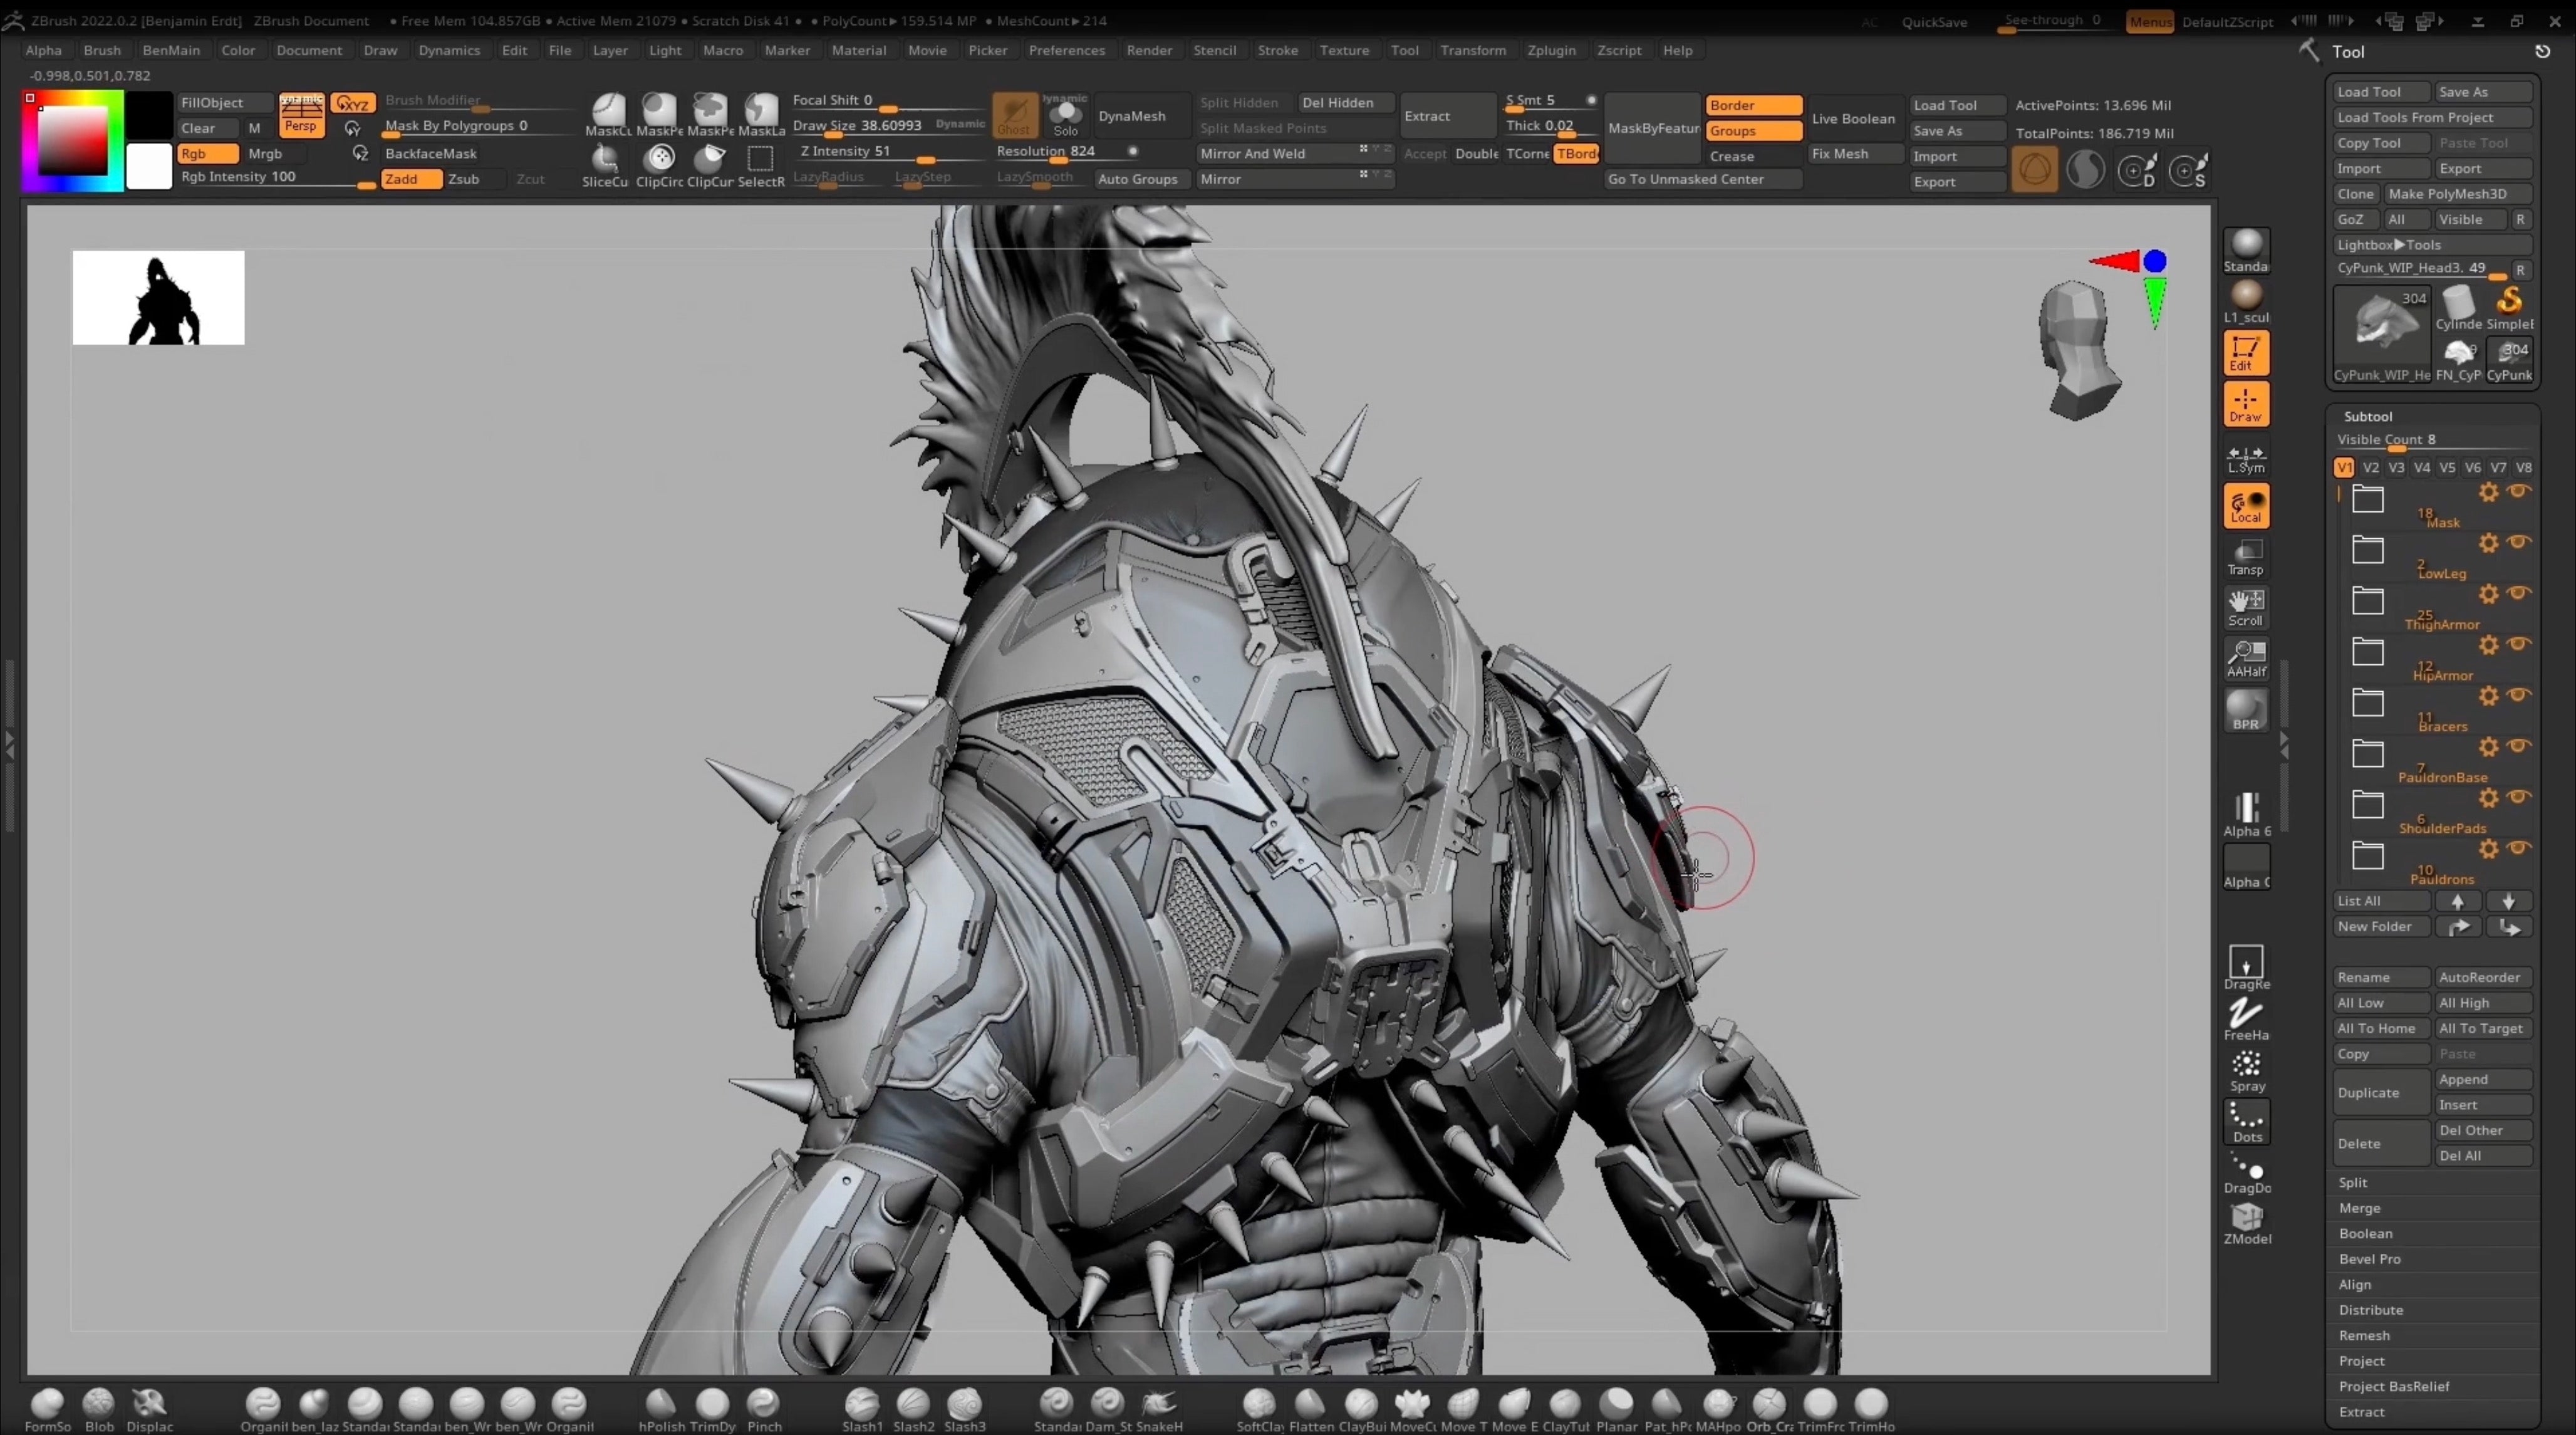
Task: Toggle the Persp perspective button
Action: [x=301, y=115]
